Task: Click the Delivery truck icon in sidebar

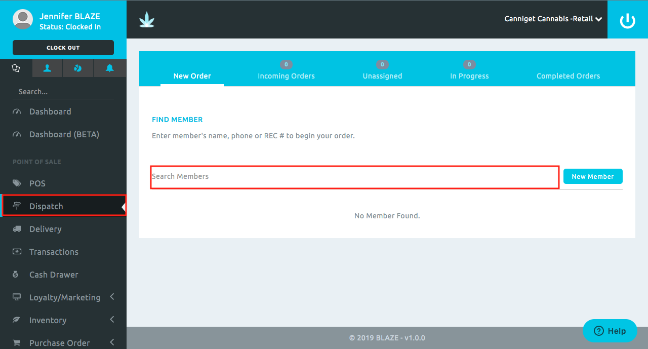Action: click(17, 229)
